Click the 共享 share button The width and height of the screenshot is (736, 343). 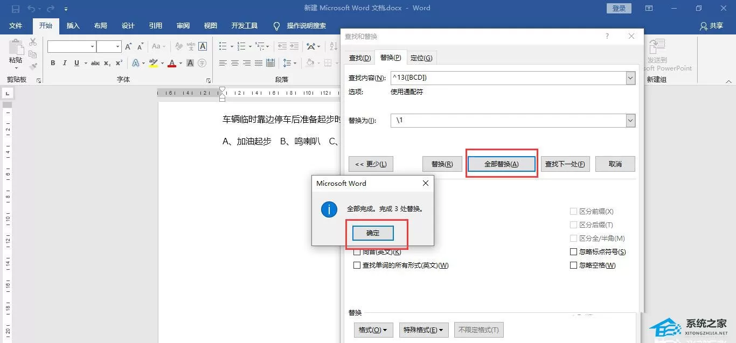point(711,26)
